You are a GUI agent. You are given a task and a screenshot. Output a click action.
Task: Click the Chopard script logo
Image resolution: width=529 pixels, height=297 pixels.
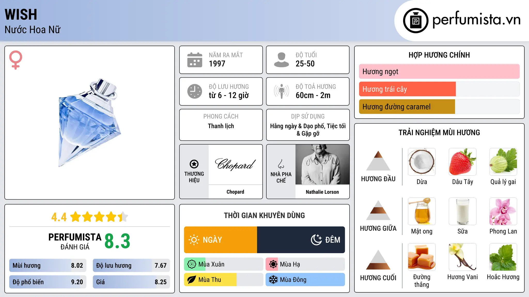click(x=235, y=164)
